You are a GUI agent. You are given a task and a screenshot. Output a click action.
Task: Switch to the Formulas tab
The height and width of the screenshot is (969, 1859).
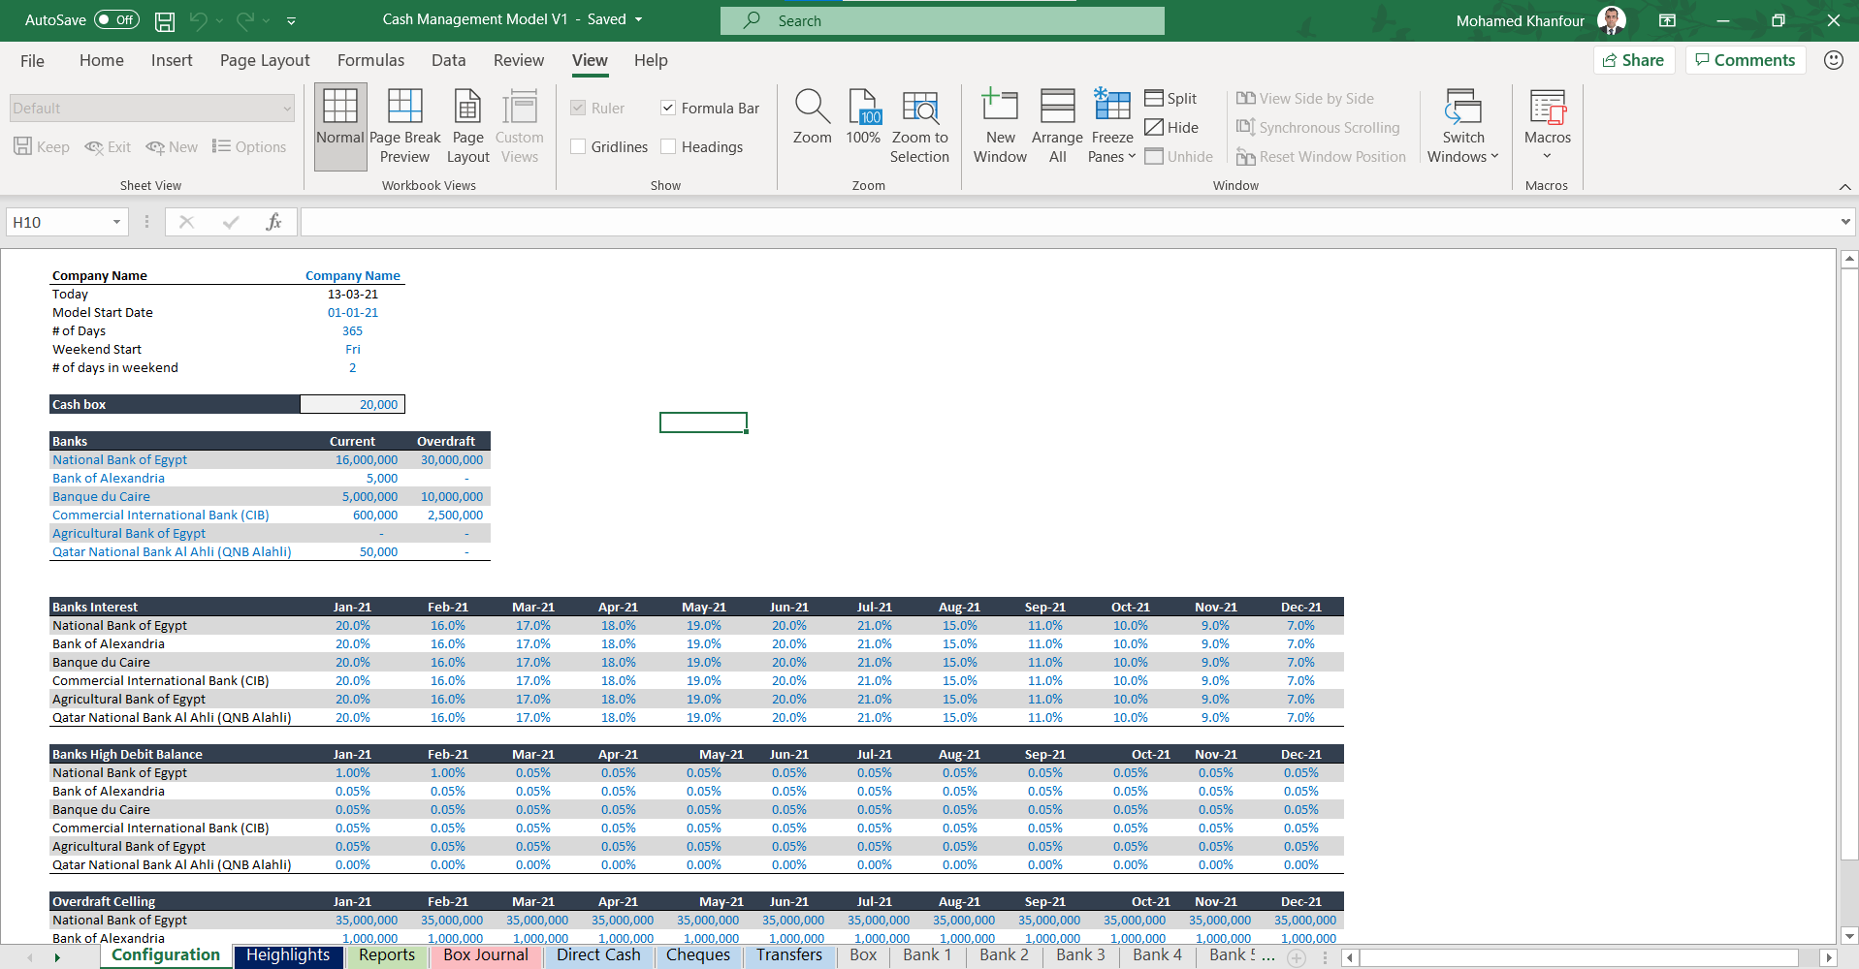370,60
